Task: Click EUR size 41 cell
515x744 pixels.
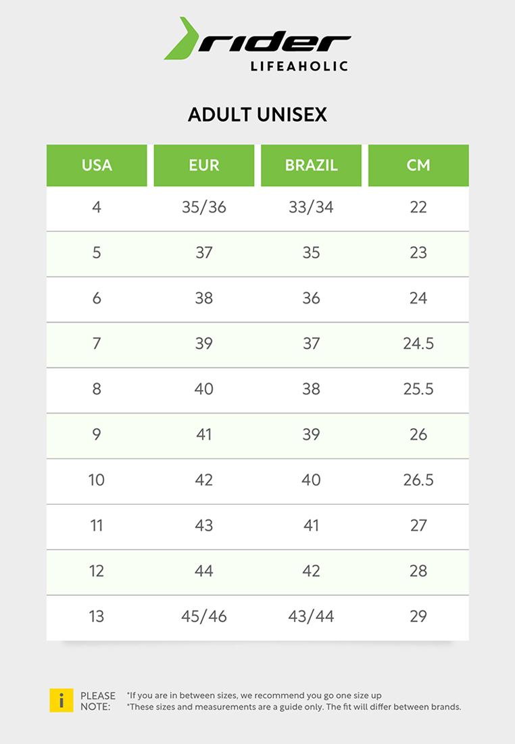Action: tap(204, 435)
